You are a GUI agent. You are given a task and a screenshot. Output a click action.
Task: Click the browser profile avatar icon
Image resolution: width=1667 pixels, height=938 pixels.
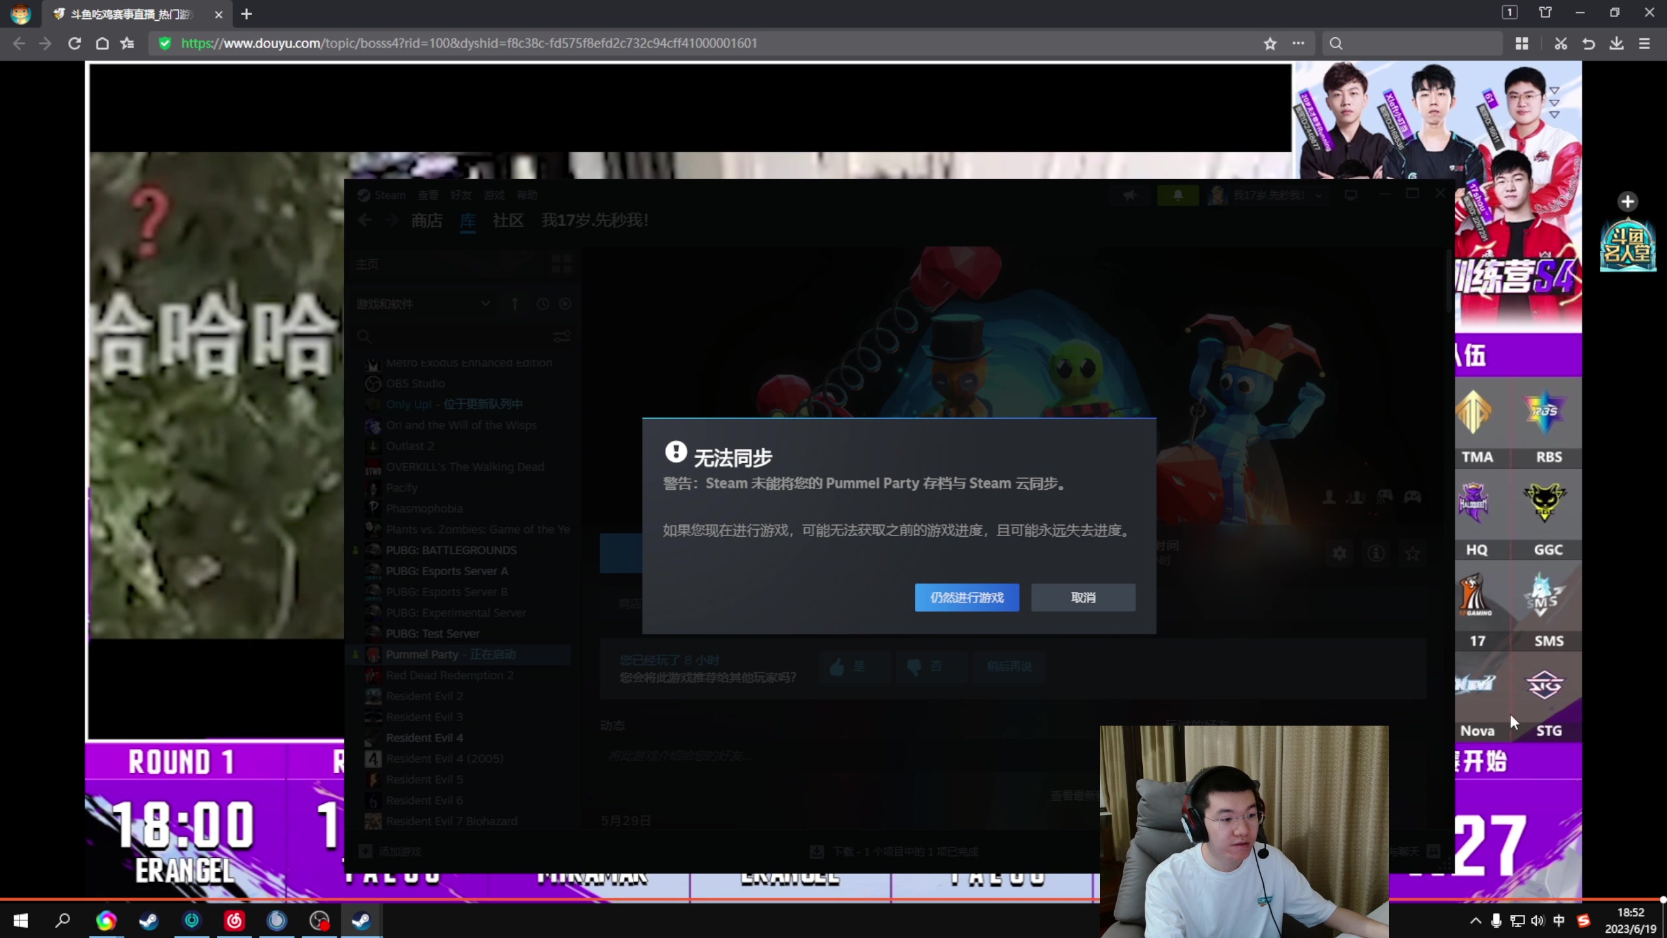tap(20, 14)
